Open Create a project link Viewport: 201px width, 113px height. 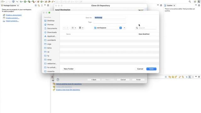click(13, 18)
